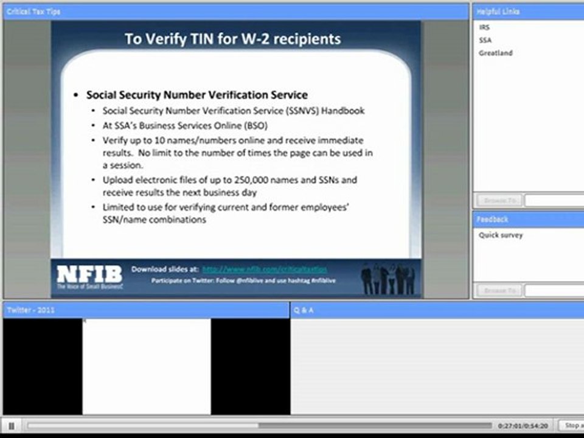Select the Helpful Links panel header
Screen dimensions: 584x438
tap(529, 12)
